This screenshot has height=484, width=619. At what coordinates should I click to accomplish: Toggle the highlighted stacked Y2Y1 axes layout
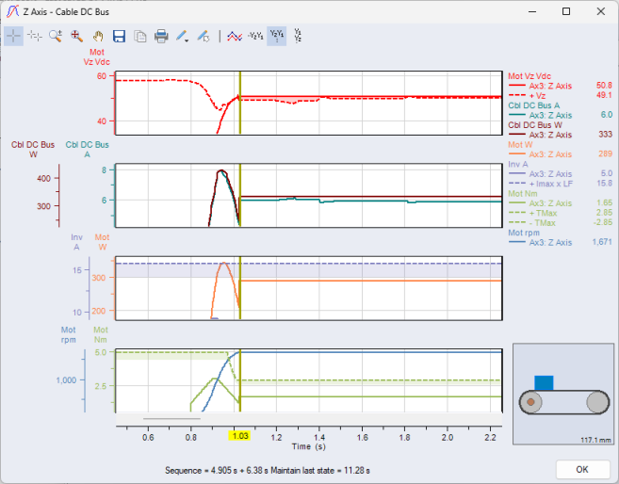click(276, 36)
